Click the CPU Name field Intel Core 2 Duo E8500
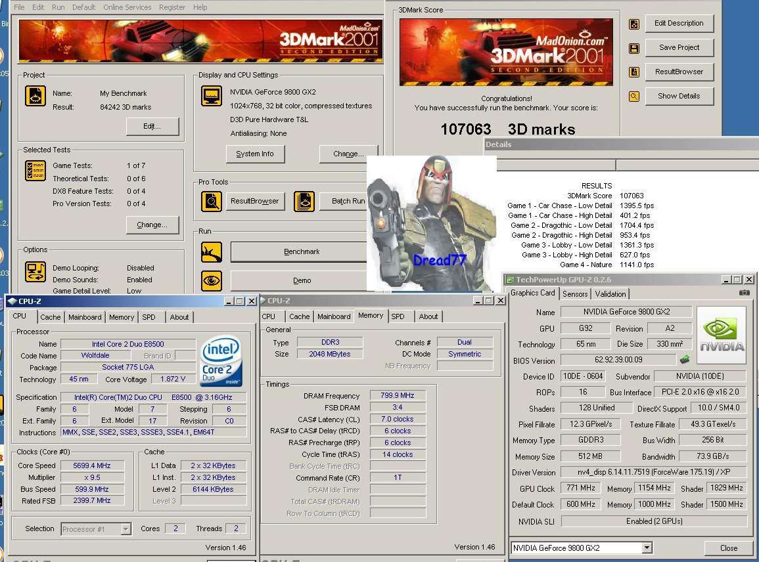 click(127, 344)
